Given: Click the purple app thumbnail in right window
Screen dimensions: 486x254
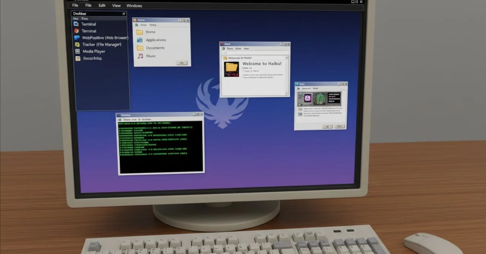Looking at the screenshot, I should point(308,98).
